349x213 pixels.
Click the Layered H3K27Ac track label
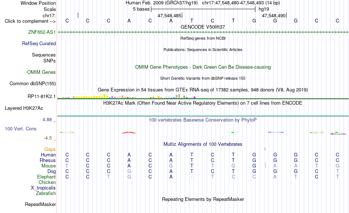point(24,108)
